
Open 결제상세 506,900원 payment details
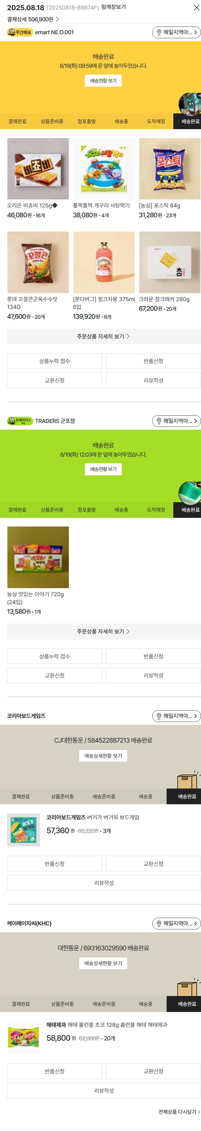(x=33, y=19)
